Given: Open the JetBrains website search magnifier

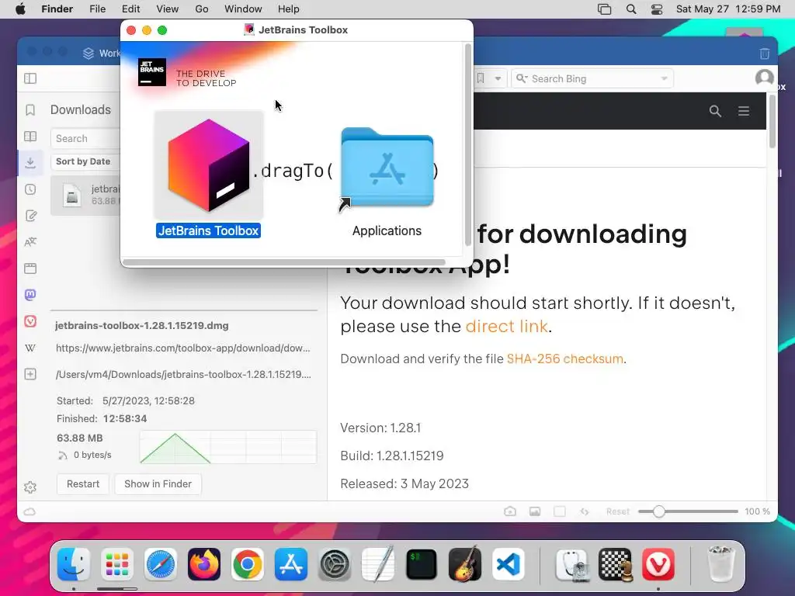Looking at the screenshot, I should pyautogui.click(x=715, y=111).
